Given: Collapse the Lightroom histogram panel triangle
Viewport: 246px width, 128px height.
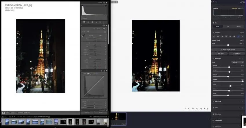Looking at the screenshot, I should [107, 3].
